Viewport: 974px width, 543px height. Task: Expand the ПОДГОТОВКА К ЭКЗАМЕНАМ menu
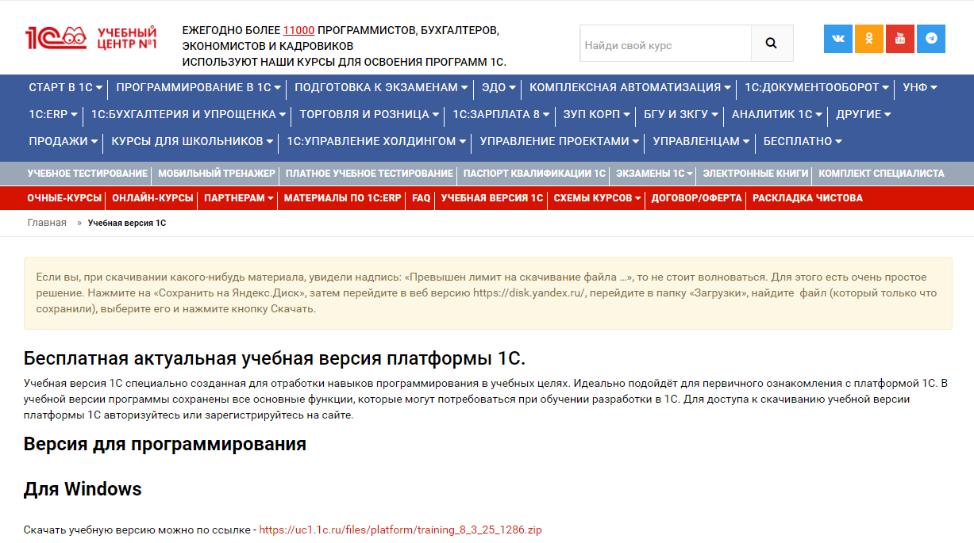(x=382, y=87)
